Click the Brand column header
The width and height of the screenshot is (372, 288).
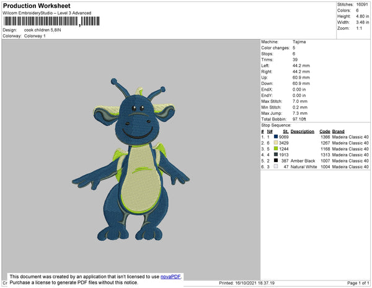pos(338,132)
